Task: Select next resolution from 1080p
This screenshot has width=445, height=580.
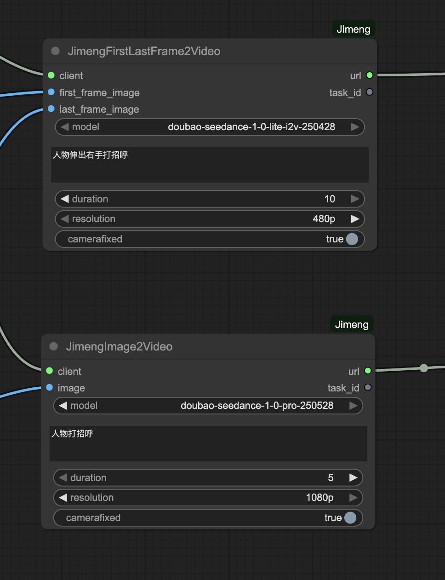Action: (x=353, y=498)
